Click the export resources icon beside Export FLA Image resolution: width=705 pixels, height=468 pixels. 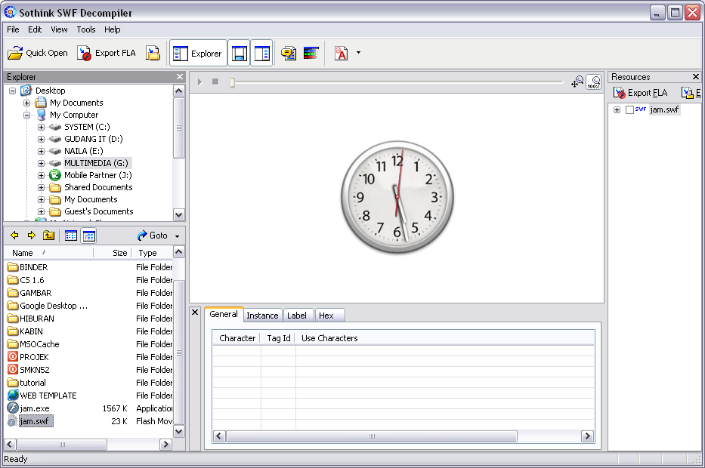[x=153, y=53]
